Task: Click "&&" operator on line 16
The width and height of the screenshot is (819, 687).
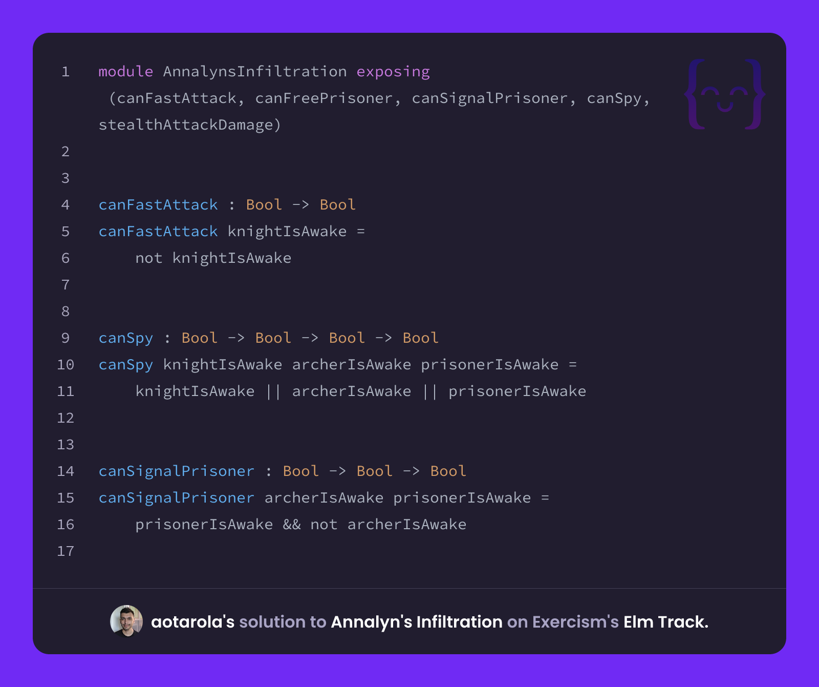Action: 292,524
